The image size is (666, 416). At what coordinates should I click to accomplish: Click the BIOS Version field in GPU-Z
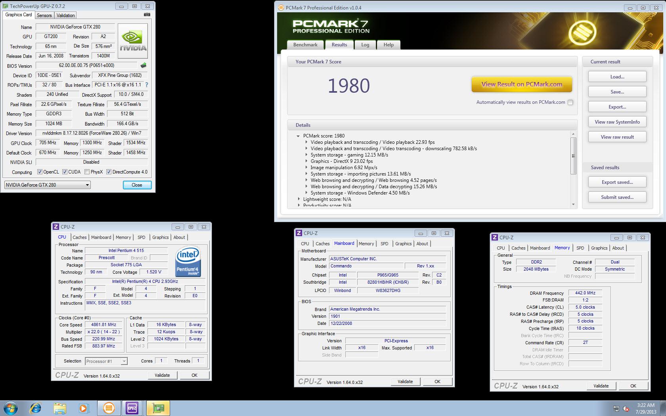coord(86,65)
